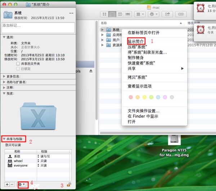Click the 系统 folder icon in Finder list
The height and width of the screenshot is (191, 216).
[x=109, y=29]
